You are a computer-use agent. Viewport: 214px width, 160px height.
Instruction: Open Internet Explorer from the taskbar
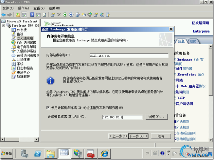(x=104, y=153)
